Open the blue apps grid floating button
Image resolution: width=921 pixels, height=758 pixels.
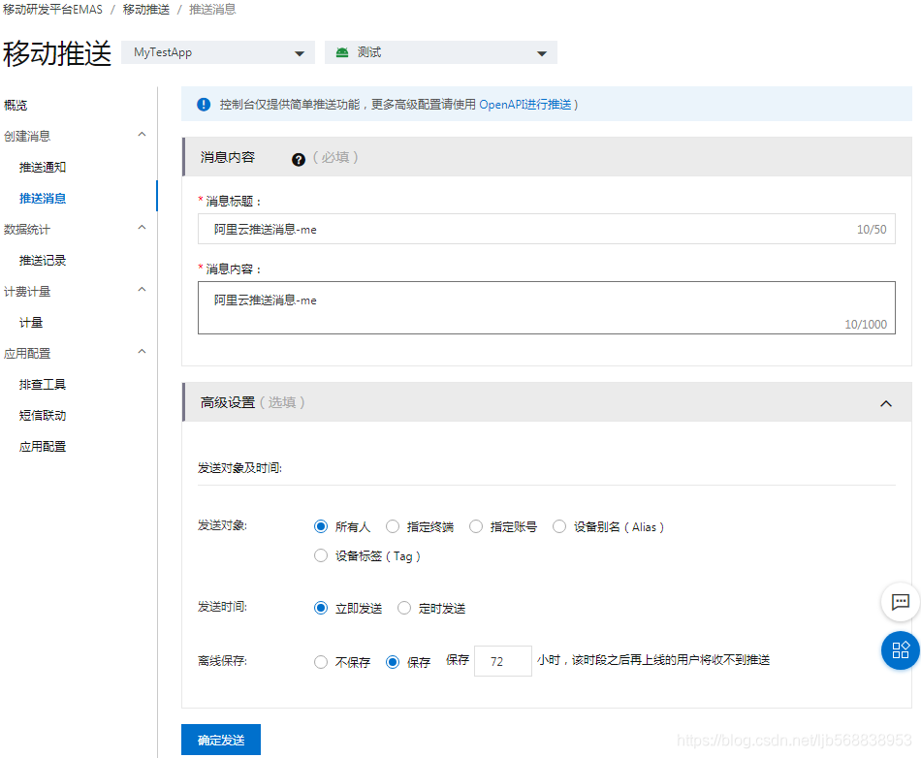(x=900, y=650)
